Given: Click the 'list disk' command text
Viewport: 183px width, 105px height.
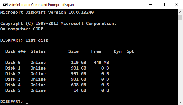Looking at the screenshot, I should [37, 40].
